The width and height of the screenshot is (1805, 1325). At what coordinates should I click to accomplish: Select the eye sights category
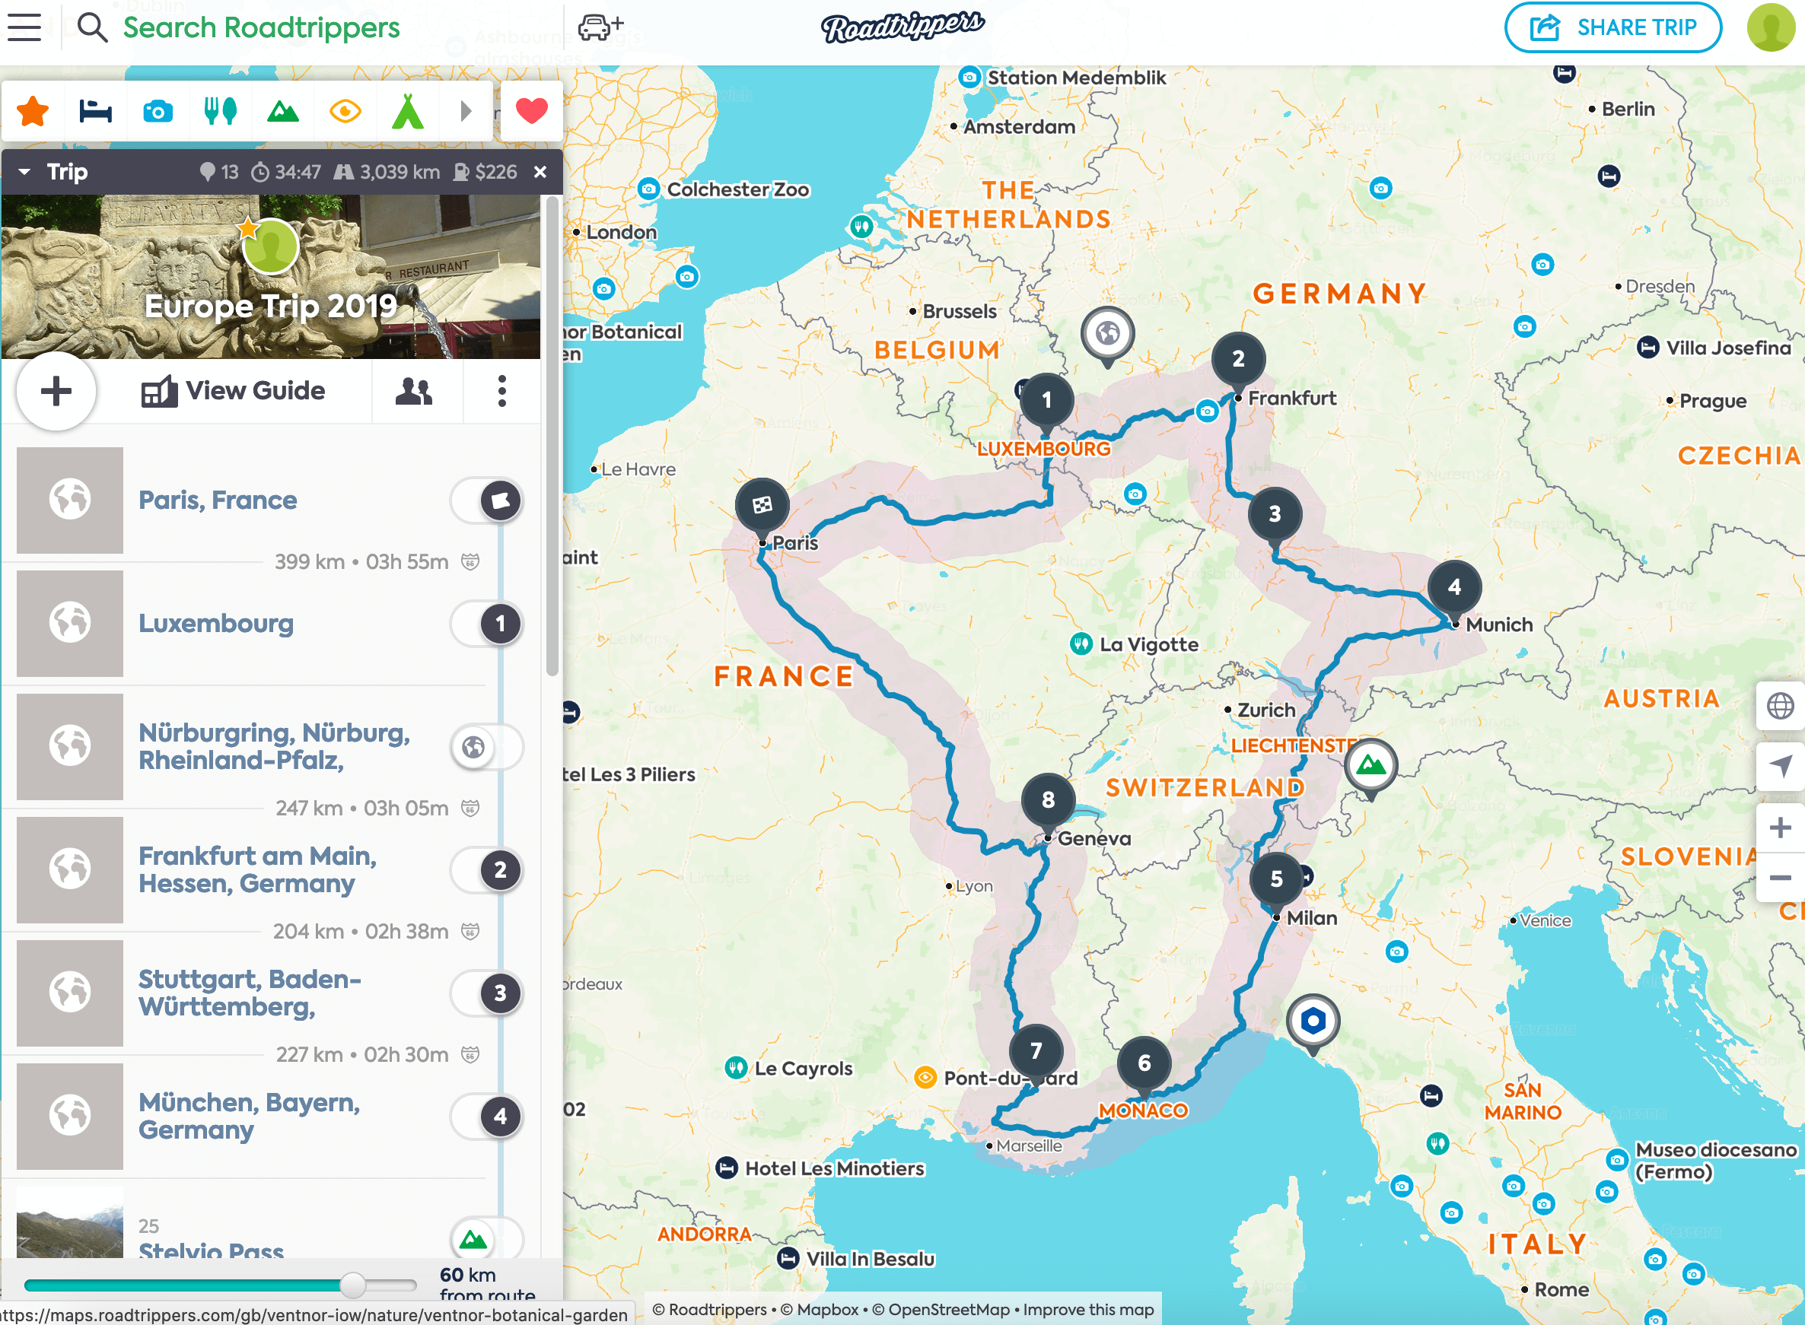(345, 111)
